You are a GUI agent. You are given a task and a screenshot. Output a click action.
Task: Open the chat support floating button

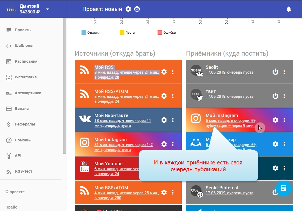tap(284, 188)
